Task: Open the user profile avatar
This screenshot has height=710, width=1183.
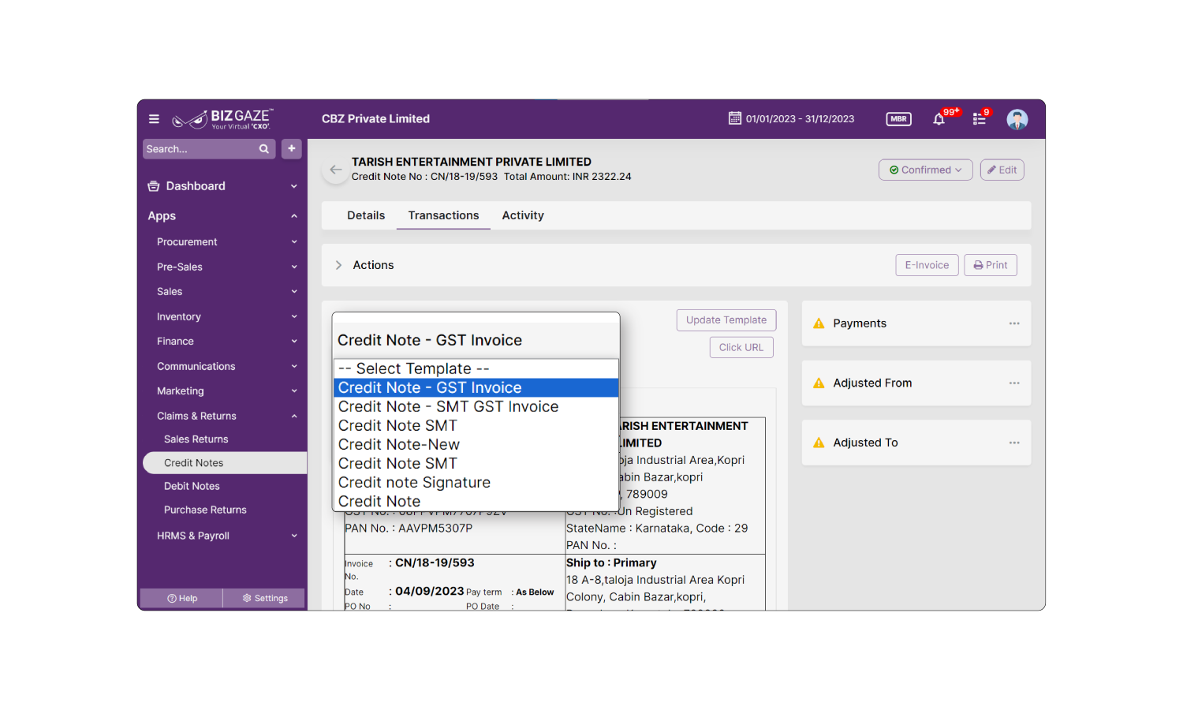Action: (x=1017, y=119)
